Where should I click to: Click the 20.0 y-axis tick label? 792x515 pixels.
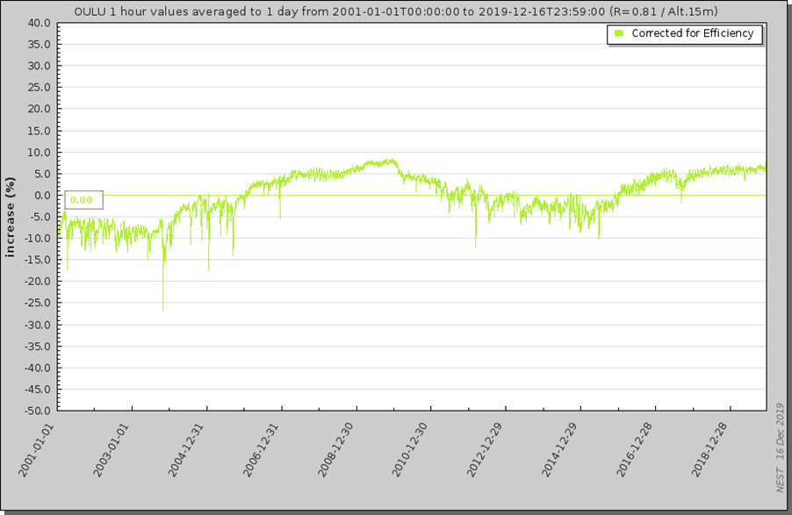pos(39,109)
